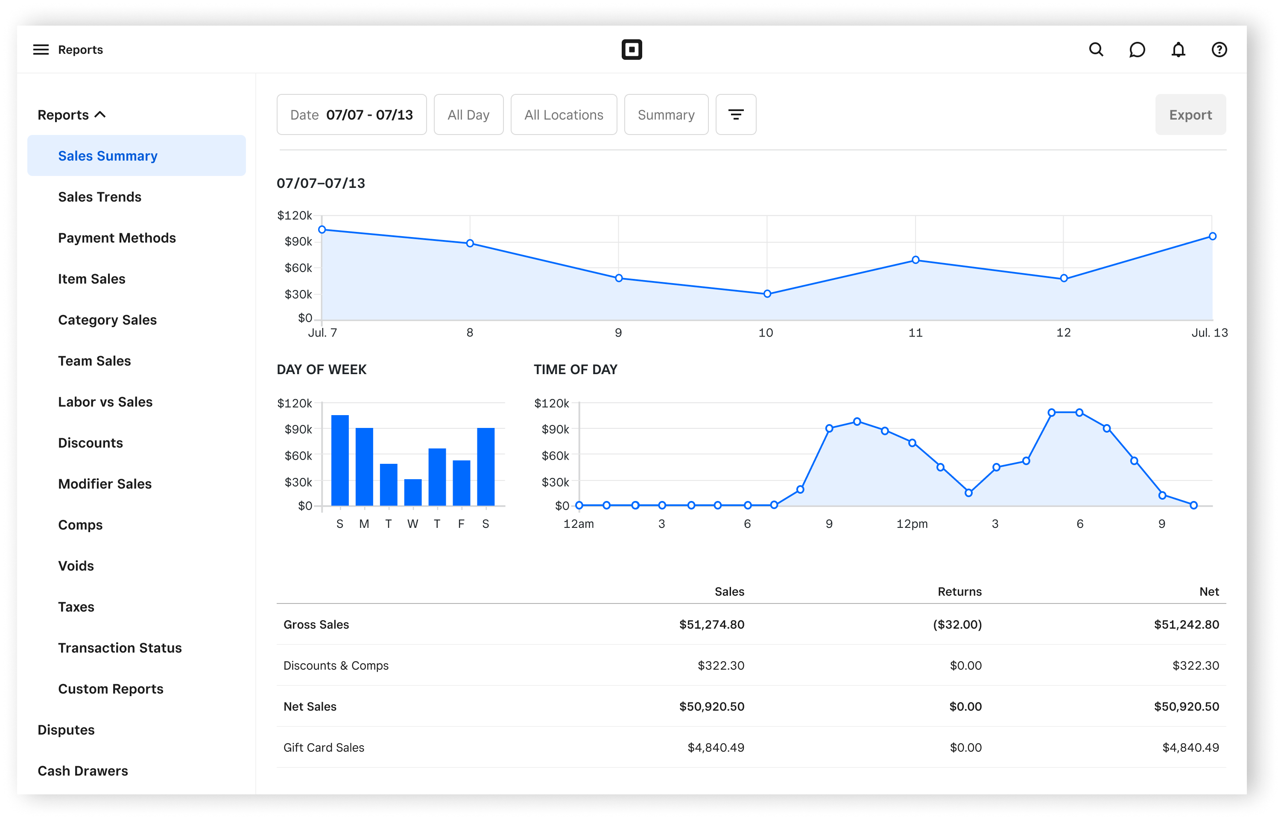This screenshot has width=1281, height=820.
Task: Open the Date range picker
Action: [351, 114]
